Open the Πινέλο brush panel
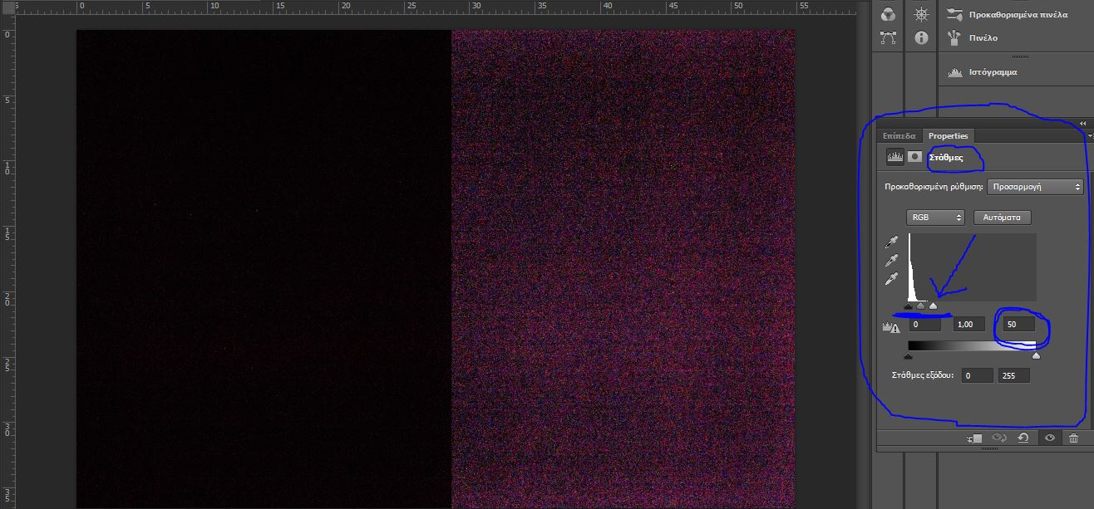 973,37
